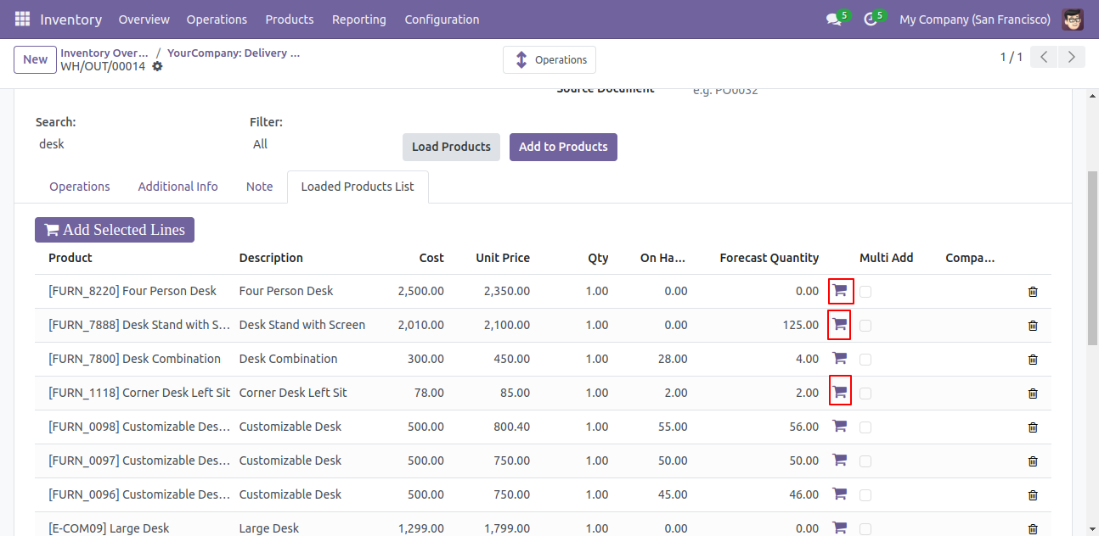
Task: Tick Multi Add for FURN_0096 row
Action: (x=865, y=495)
